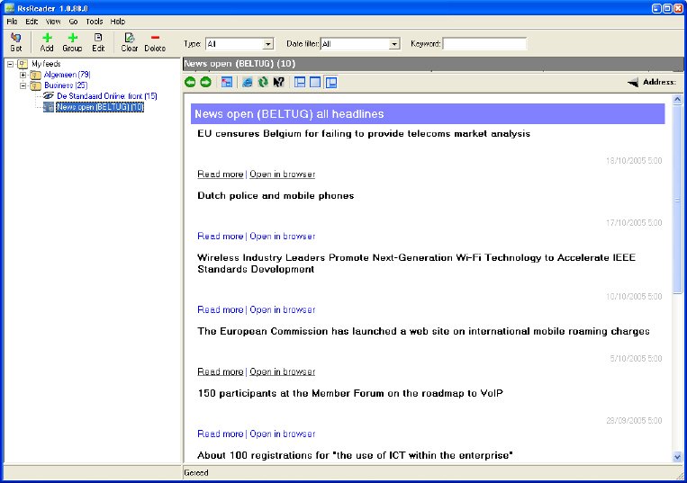
Task: Click Read more under Wireless Industry Leaders
Action: point(220,309)
